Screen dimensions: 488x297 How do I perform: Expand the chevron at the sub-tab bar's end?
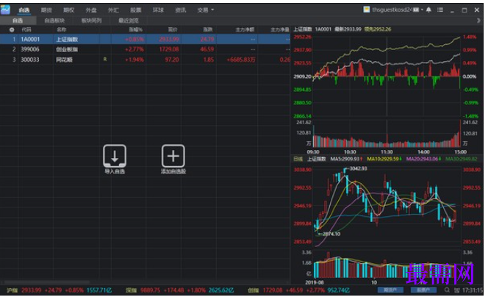(x=478, y=21)
